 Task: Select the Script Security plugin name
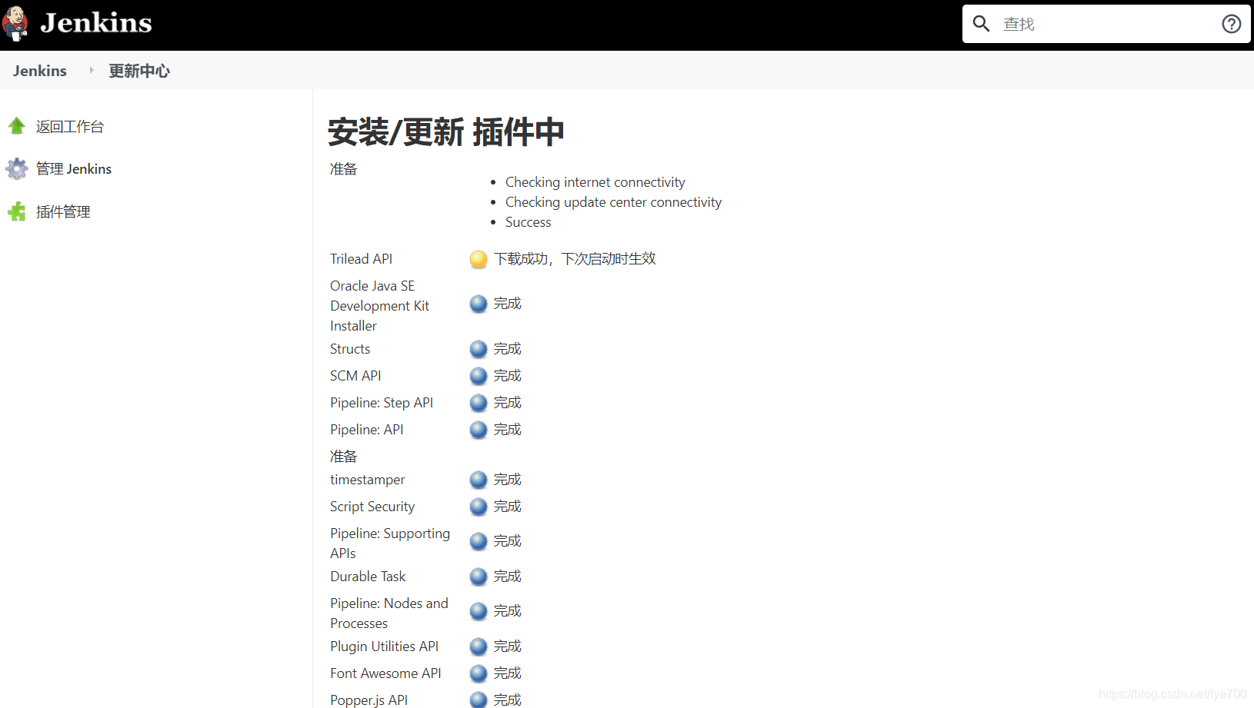[372, 507]
